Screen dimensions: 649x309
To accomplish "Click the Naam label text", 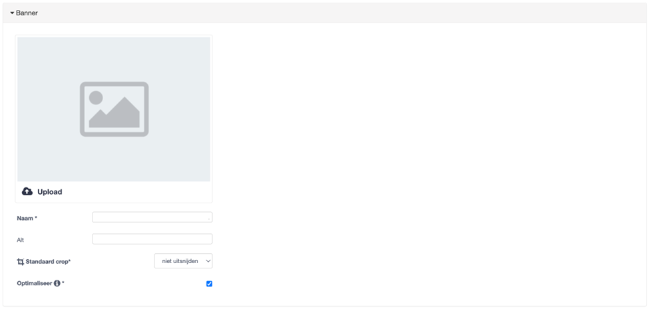I will coord(27,218).
